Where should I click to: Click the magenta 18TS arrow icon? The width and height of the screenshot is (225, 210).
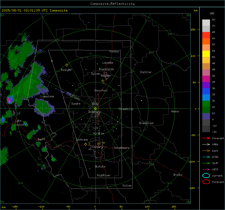(206, 170)
